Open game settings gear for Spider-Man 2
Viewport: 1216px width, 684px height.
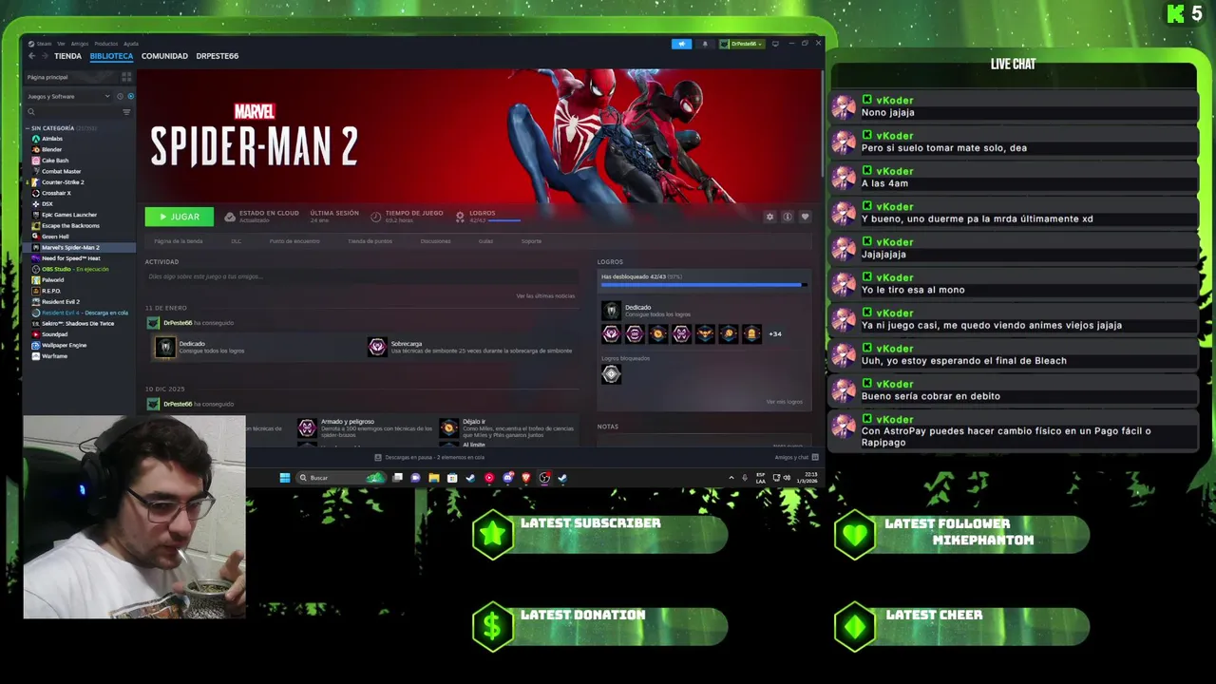point(769,217)
